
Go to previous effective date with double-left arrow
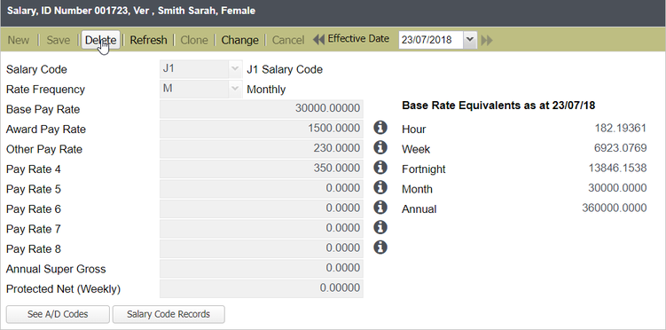[x=318, y=40]
